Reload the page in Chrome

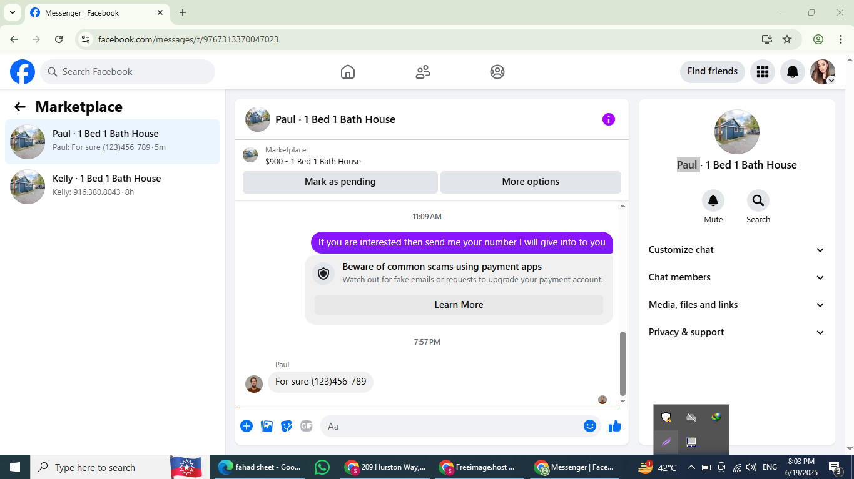coord(59,39)
